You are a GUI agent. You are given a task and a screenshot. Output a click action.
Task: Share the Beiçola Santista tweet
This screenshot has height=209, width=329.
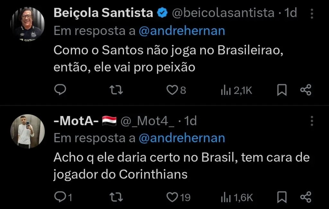pyautogui.click(x=306, y=90)
